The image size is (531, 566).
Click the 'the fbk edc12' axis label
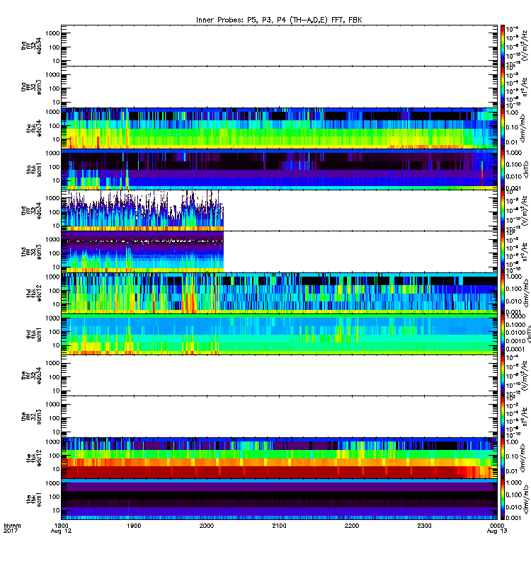(34, 458)
